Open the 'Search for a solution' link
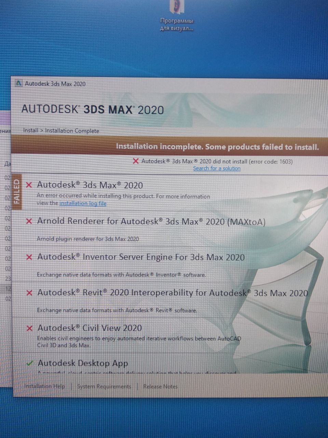The width and height of the screenshot is (328, 438). click(x=217, y=168)
